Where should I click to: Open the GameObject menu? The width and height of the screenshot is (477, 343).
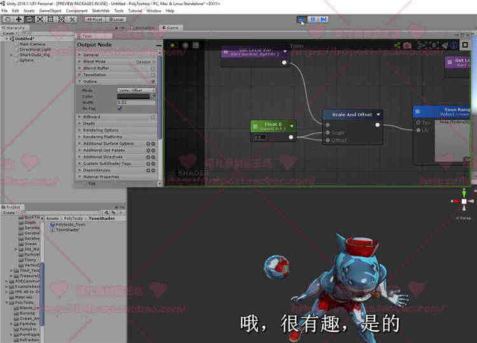50,11
